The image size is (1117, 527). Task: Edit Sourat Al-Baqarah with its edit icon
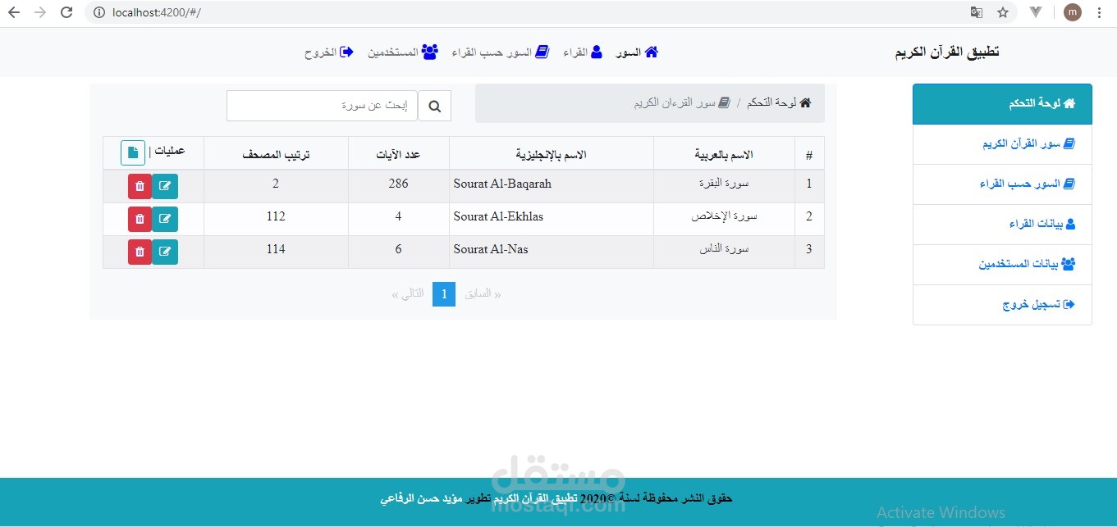(x=165, y=186)
